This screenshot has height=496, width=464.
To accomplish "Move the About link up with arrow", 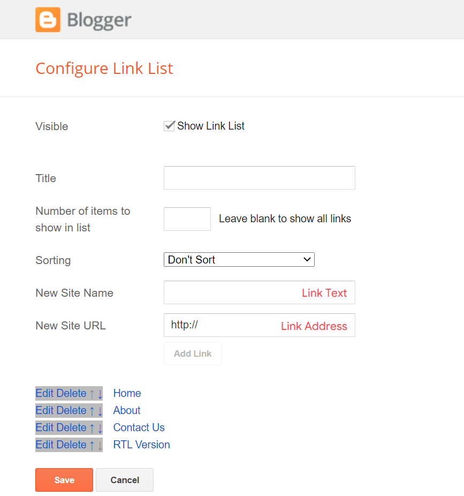I will (x=92, y=411).
